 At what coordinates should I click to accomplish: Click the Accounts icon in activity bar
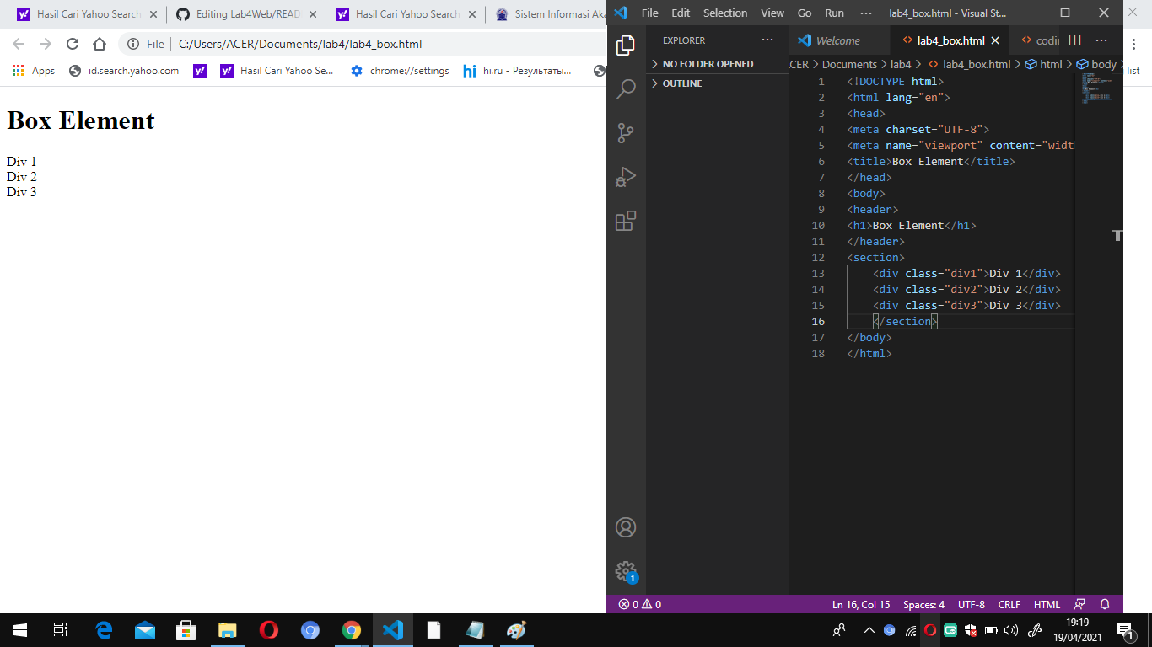pos(625,527)
